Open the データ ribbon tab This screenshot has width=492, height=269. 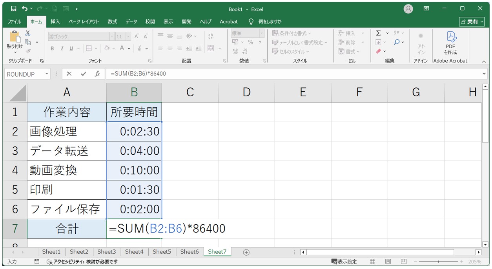(x=131, y=22)
